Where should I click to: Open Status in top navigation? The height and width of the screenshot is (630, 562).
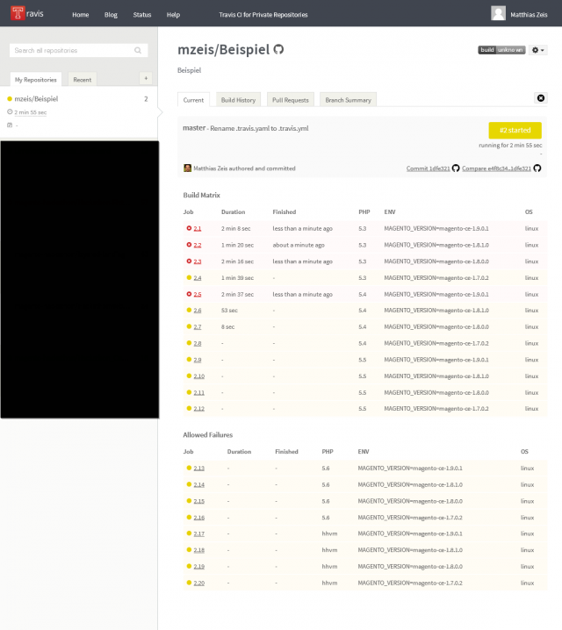[142, 15]
